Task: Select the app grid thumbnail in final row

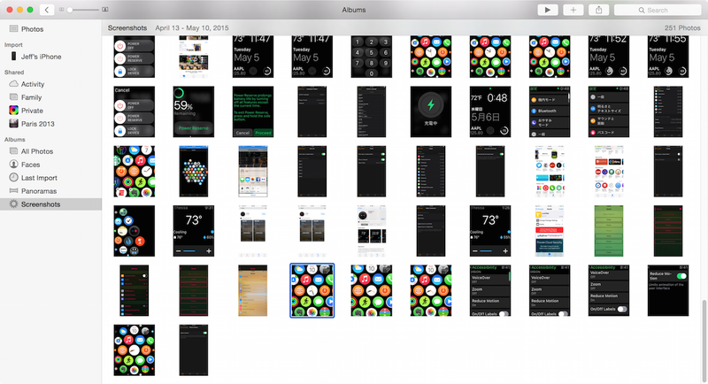Action: coord(135,350)
